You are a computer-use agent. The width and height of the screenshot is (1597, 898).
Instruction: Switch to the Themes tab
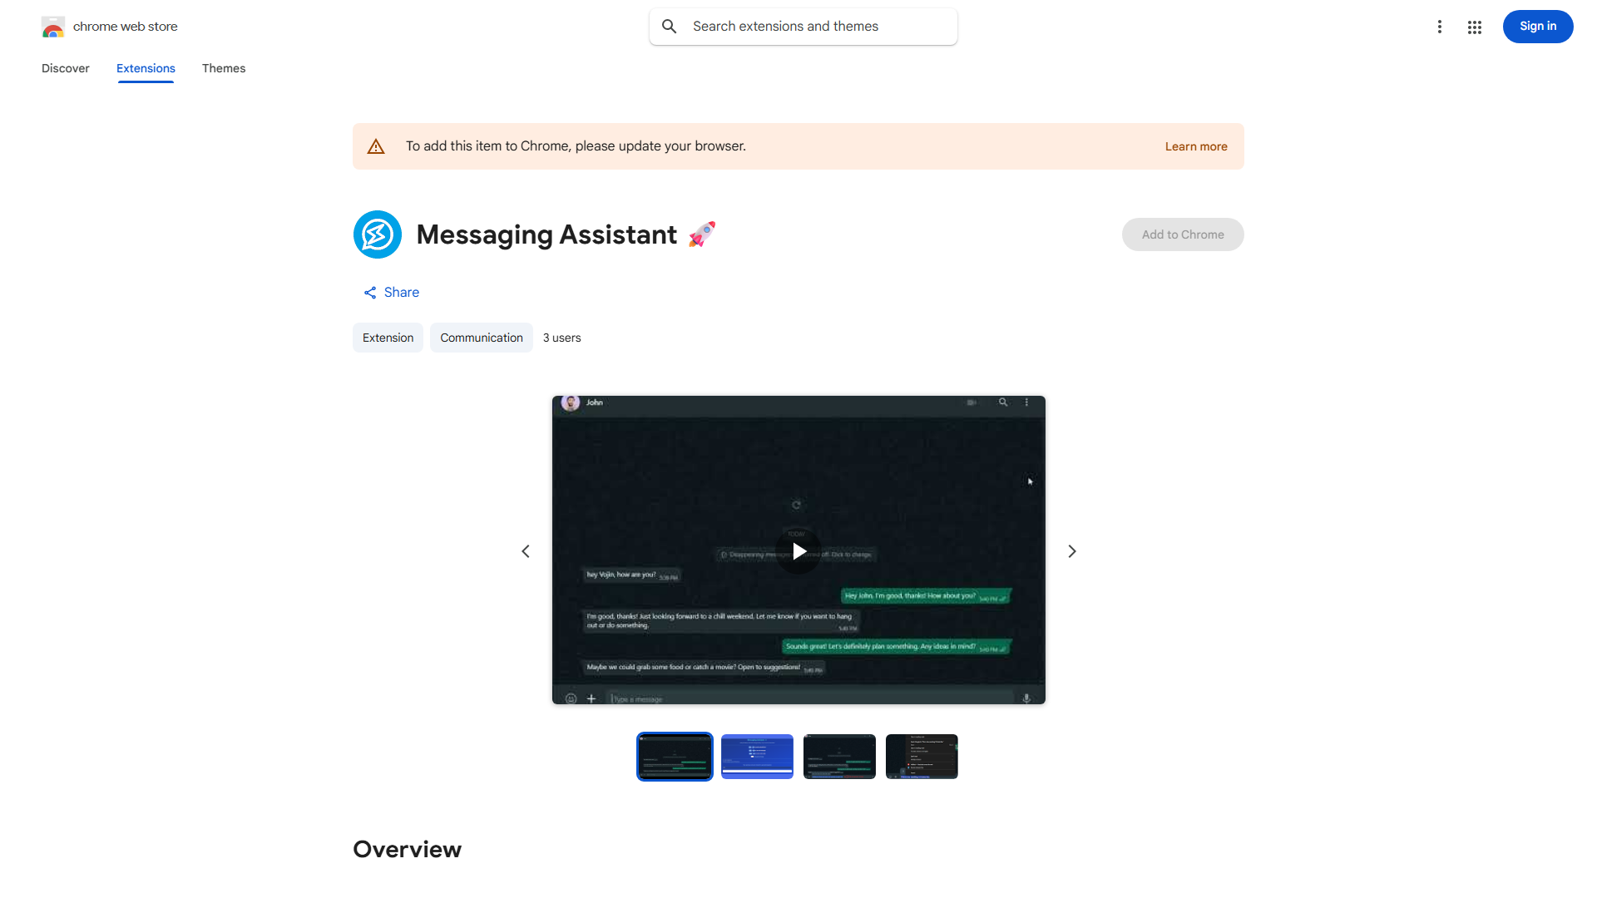pyautogui.click(x=224, y=68)
